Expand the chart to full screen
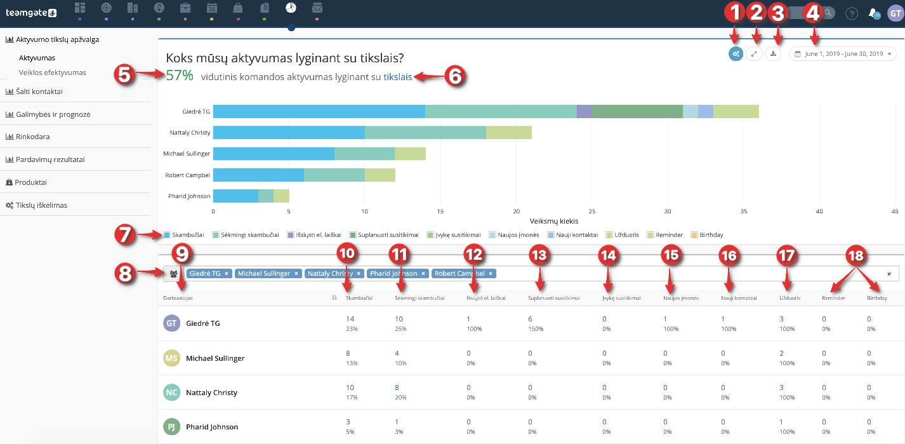Viewport: 905px width, 444px height. (754, 54)
